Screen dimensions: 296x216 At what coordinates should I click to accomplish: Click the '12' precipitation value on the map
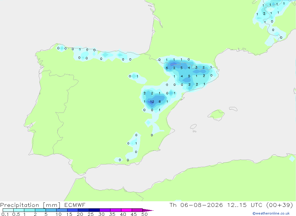pyautogui.click(x=152, y=102)
